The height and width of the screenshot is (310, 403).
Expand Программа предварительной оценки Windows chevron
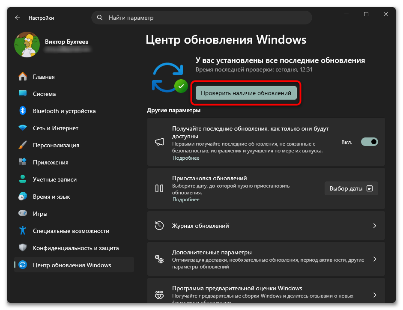click(375, 295)
